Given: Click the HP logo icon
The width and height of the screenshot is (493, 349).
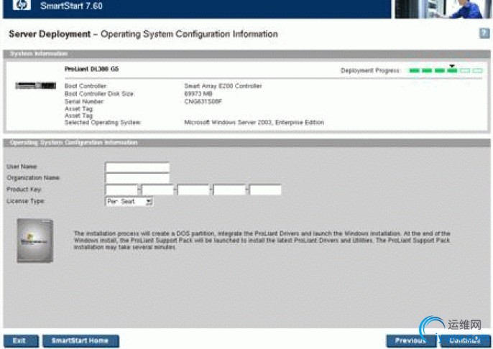Looking at the screenshot, I should [x=22, y=5].
